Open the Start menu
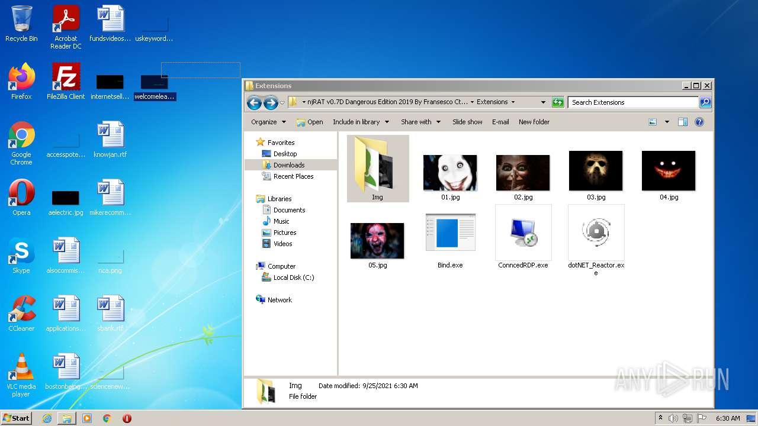 17,418
